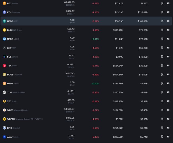Click the SOL market cap $42.83B
Screen dimensions: 173x143
[x=143, y=57]
